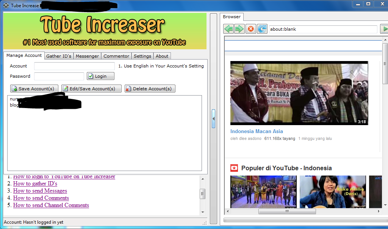Click the dlee asdono uploader name

(x=250, y=139)
